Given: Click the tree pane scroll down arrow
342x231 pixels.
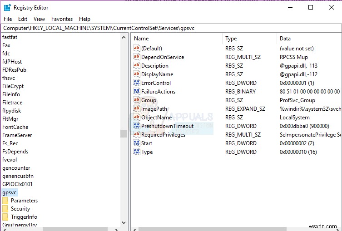Looking at the screenshot, I should (124, 223).
